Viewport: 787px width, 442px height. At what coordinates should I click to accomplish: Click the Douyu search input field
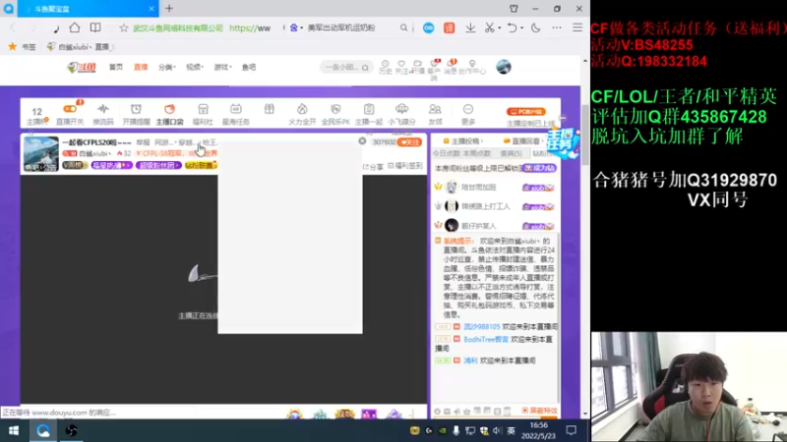(x=341, y=67)
